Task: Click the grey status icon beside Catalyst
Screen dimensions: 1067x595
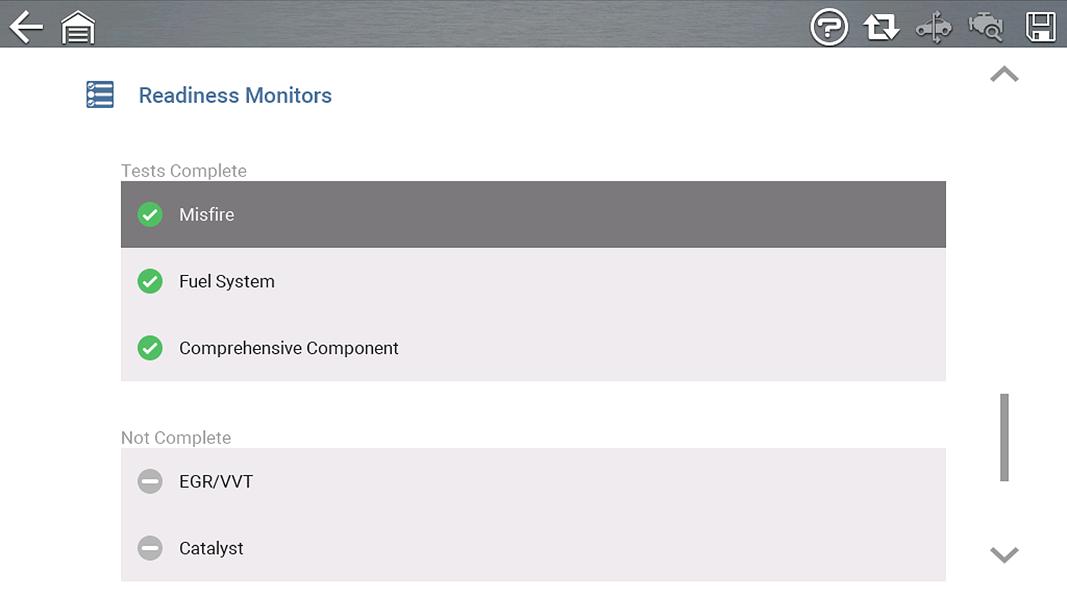Action: [x=150, y=548]
